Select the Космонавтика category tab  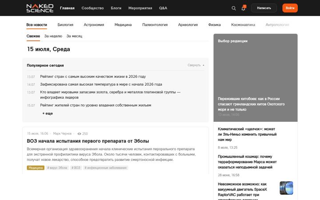click(243, 25)
